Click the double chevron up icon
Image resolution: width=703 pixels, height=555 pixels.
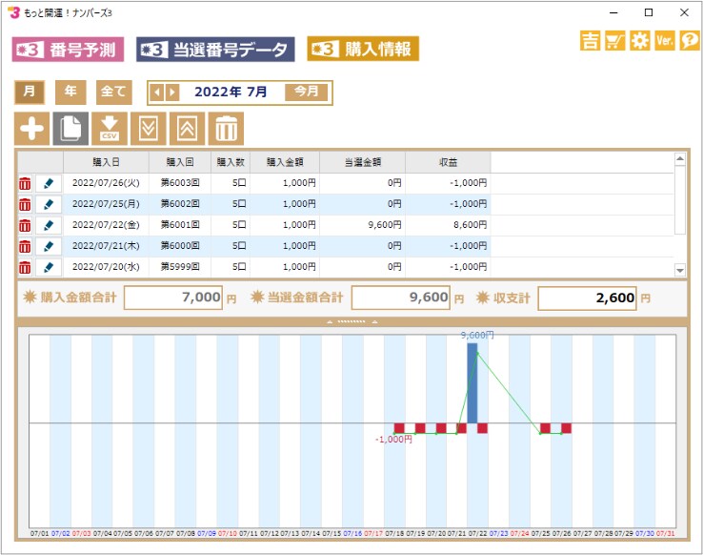pos(187,129)
